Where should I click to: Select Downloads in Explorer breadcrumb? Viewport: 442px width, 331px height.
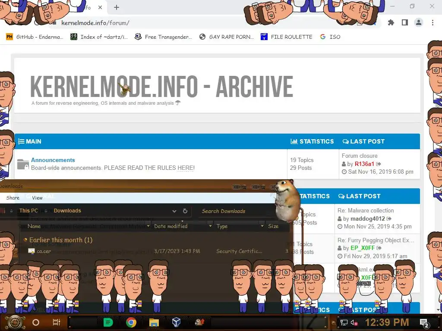(x=67, y=210)
